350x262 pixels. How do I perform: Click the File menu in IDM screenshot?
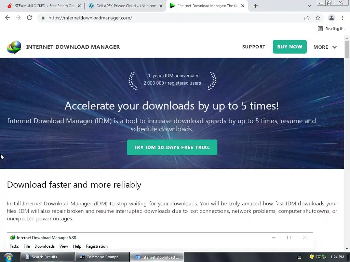pos(27,246)
